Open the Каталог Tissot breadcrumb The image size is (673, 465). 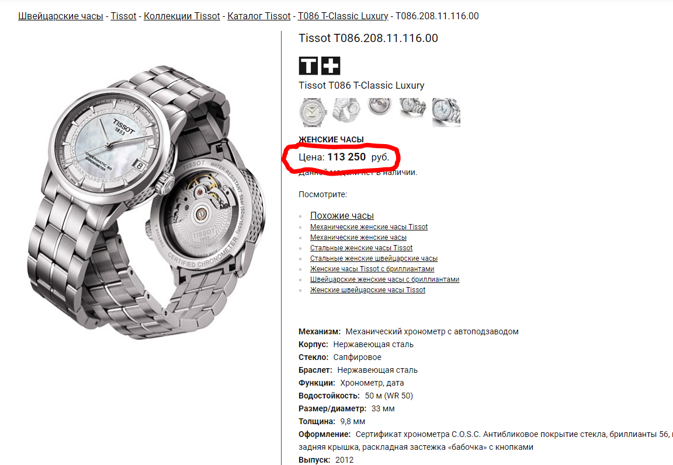[259, 16]
